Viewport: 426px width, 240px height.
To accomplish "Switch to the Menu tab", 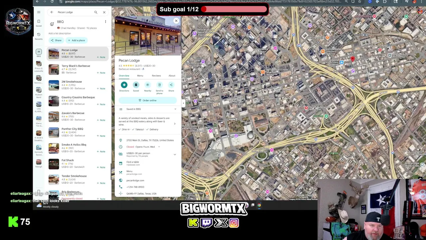I will coord(140,76).
